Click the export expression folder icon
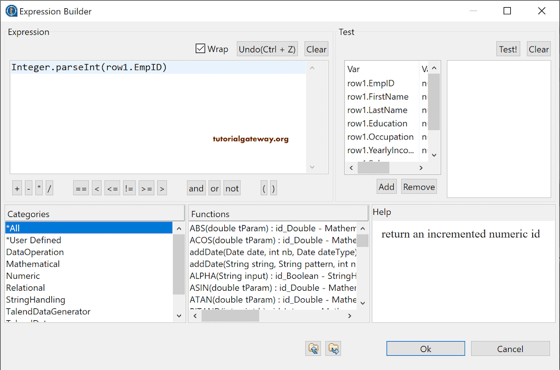This screenshot has height=370, width=560. (x=333, y=348)
